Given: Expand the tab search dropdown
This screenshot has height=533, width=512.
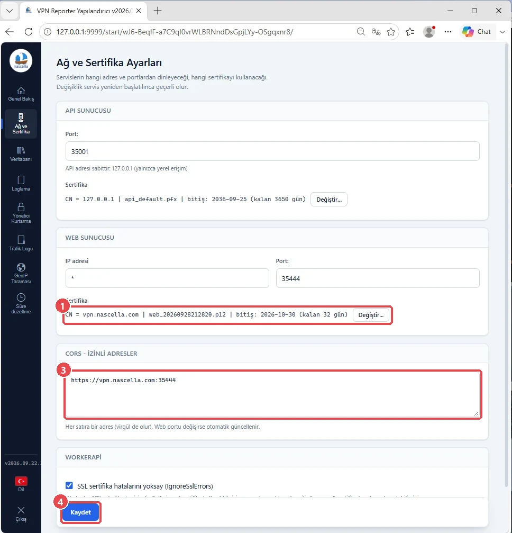Looking at the screenshot, I should [x=10, y=11].
